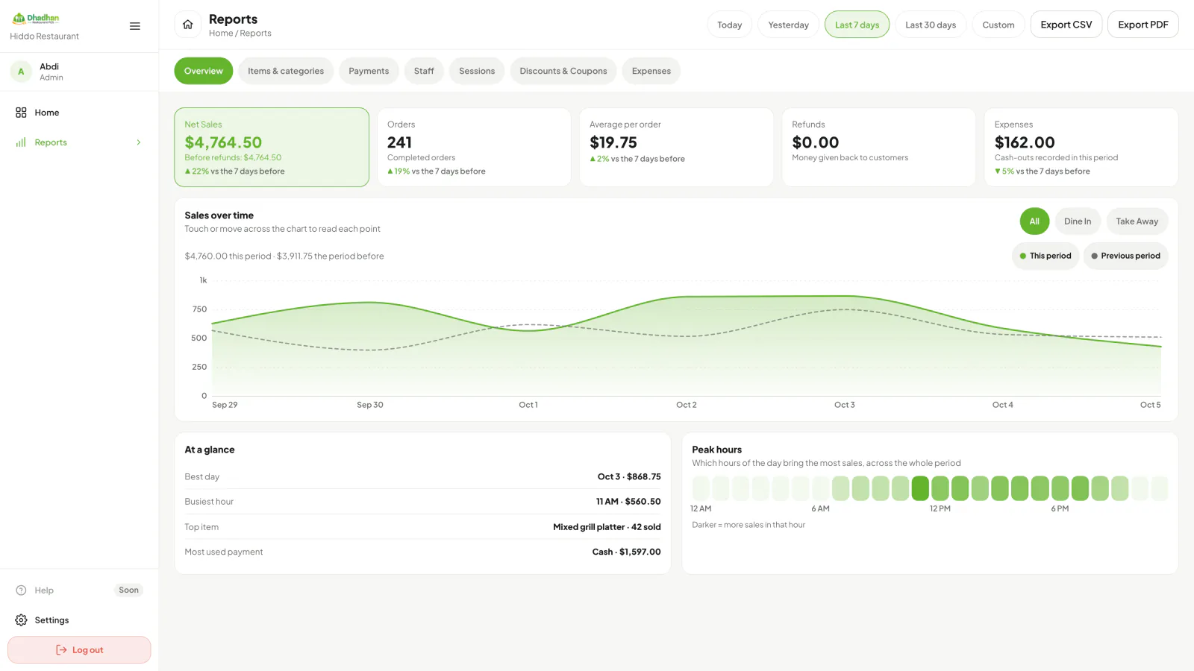Open the Custom date range picker
The image size is (1194, 671).
pos(998,25)
